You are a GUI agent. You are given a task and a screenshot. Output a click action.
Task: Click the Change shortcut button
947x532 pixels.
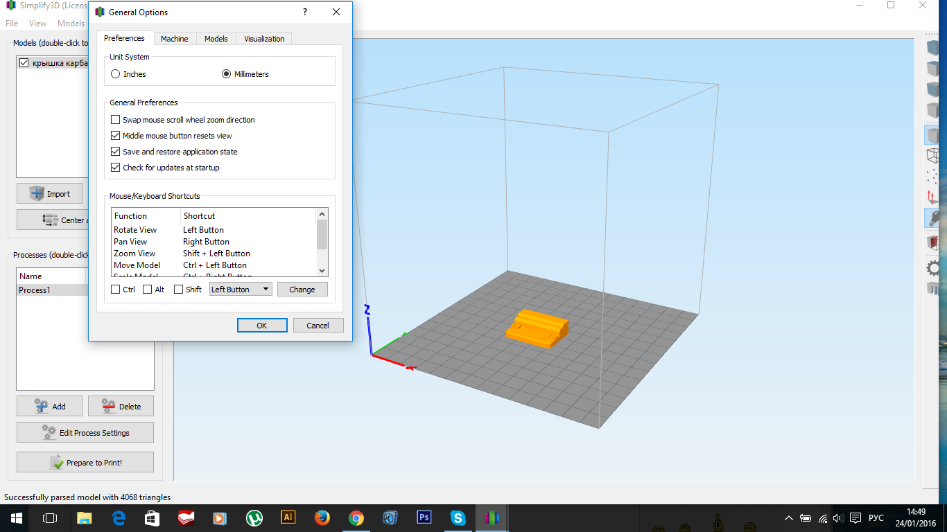pos(302,290)
